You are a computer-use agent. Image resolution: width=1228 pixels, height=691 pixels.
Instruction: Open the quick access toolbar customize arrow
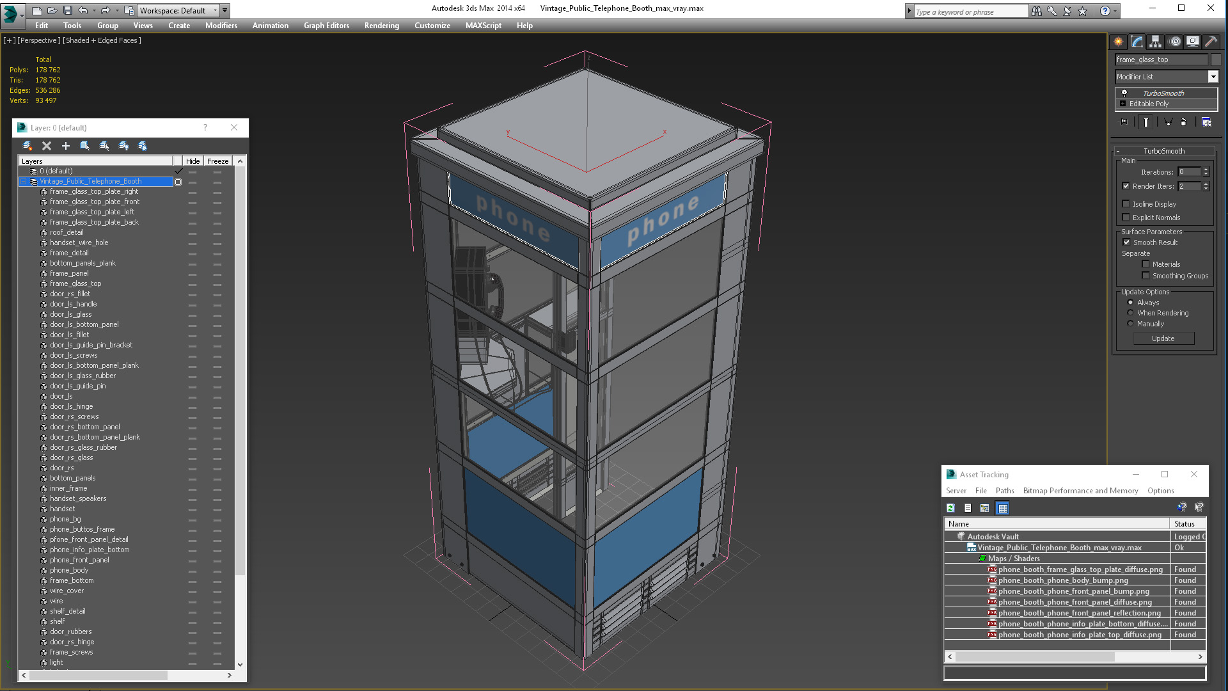coord(224,10)
